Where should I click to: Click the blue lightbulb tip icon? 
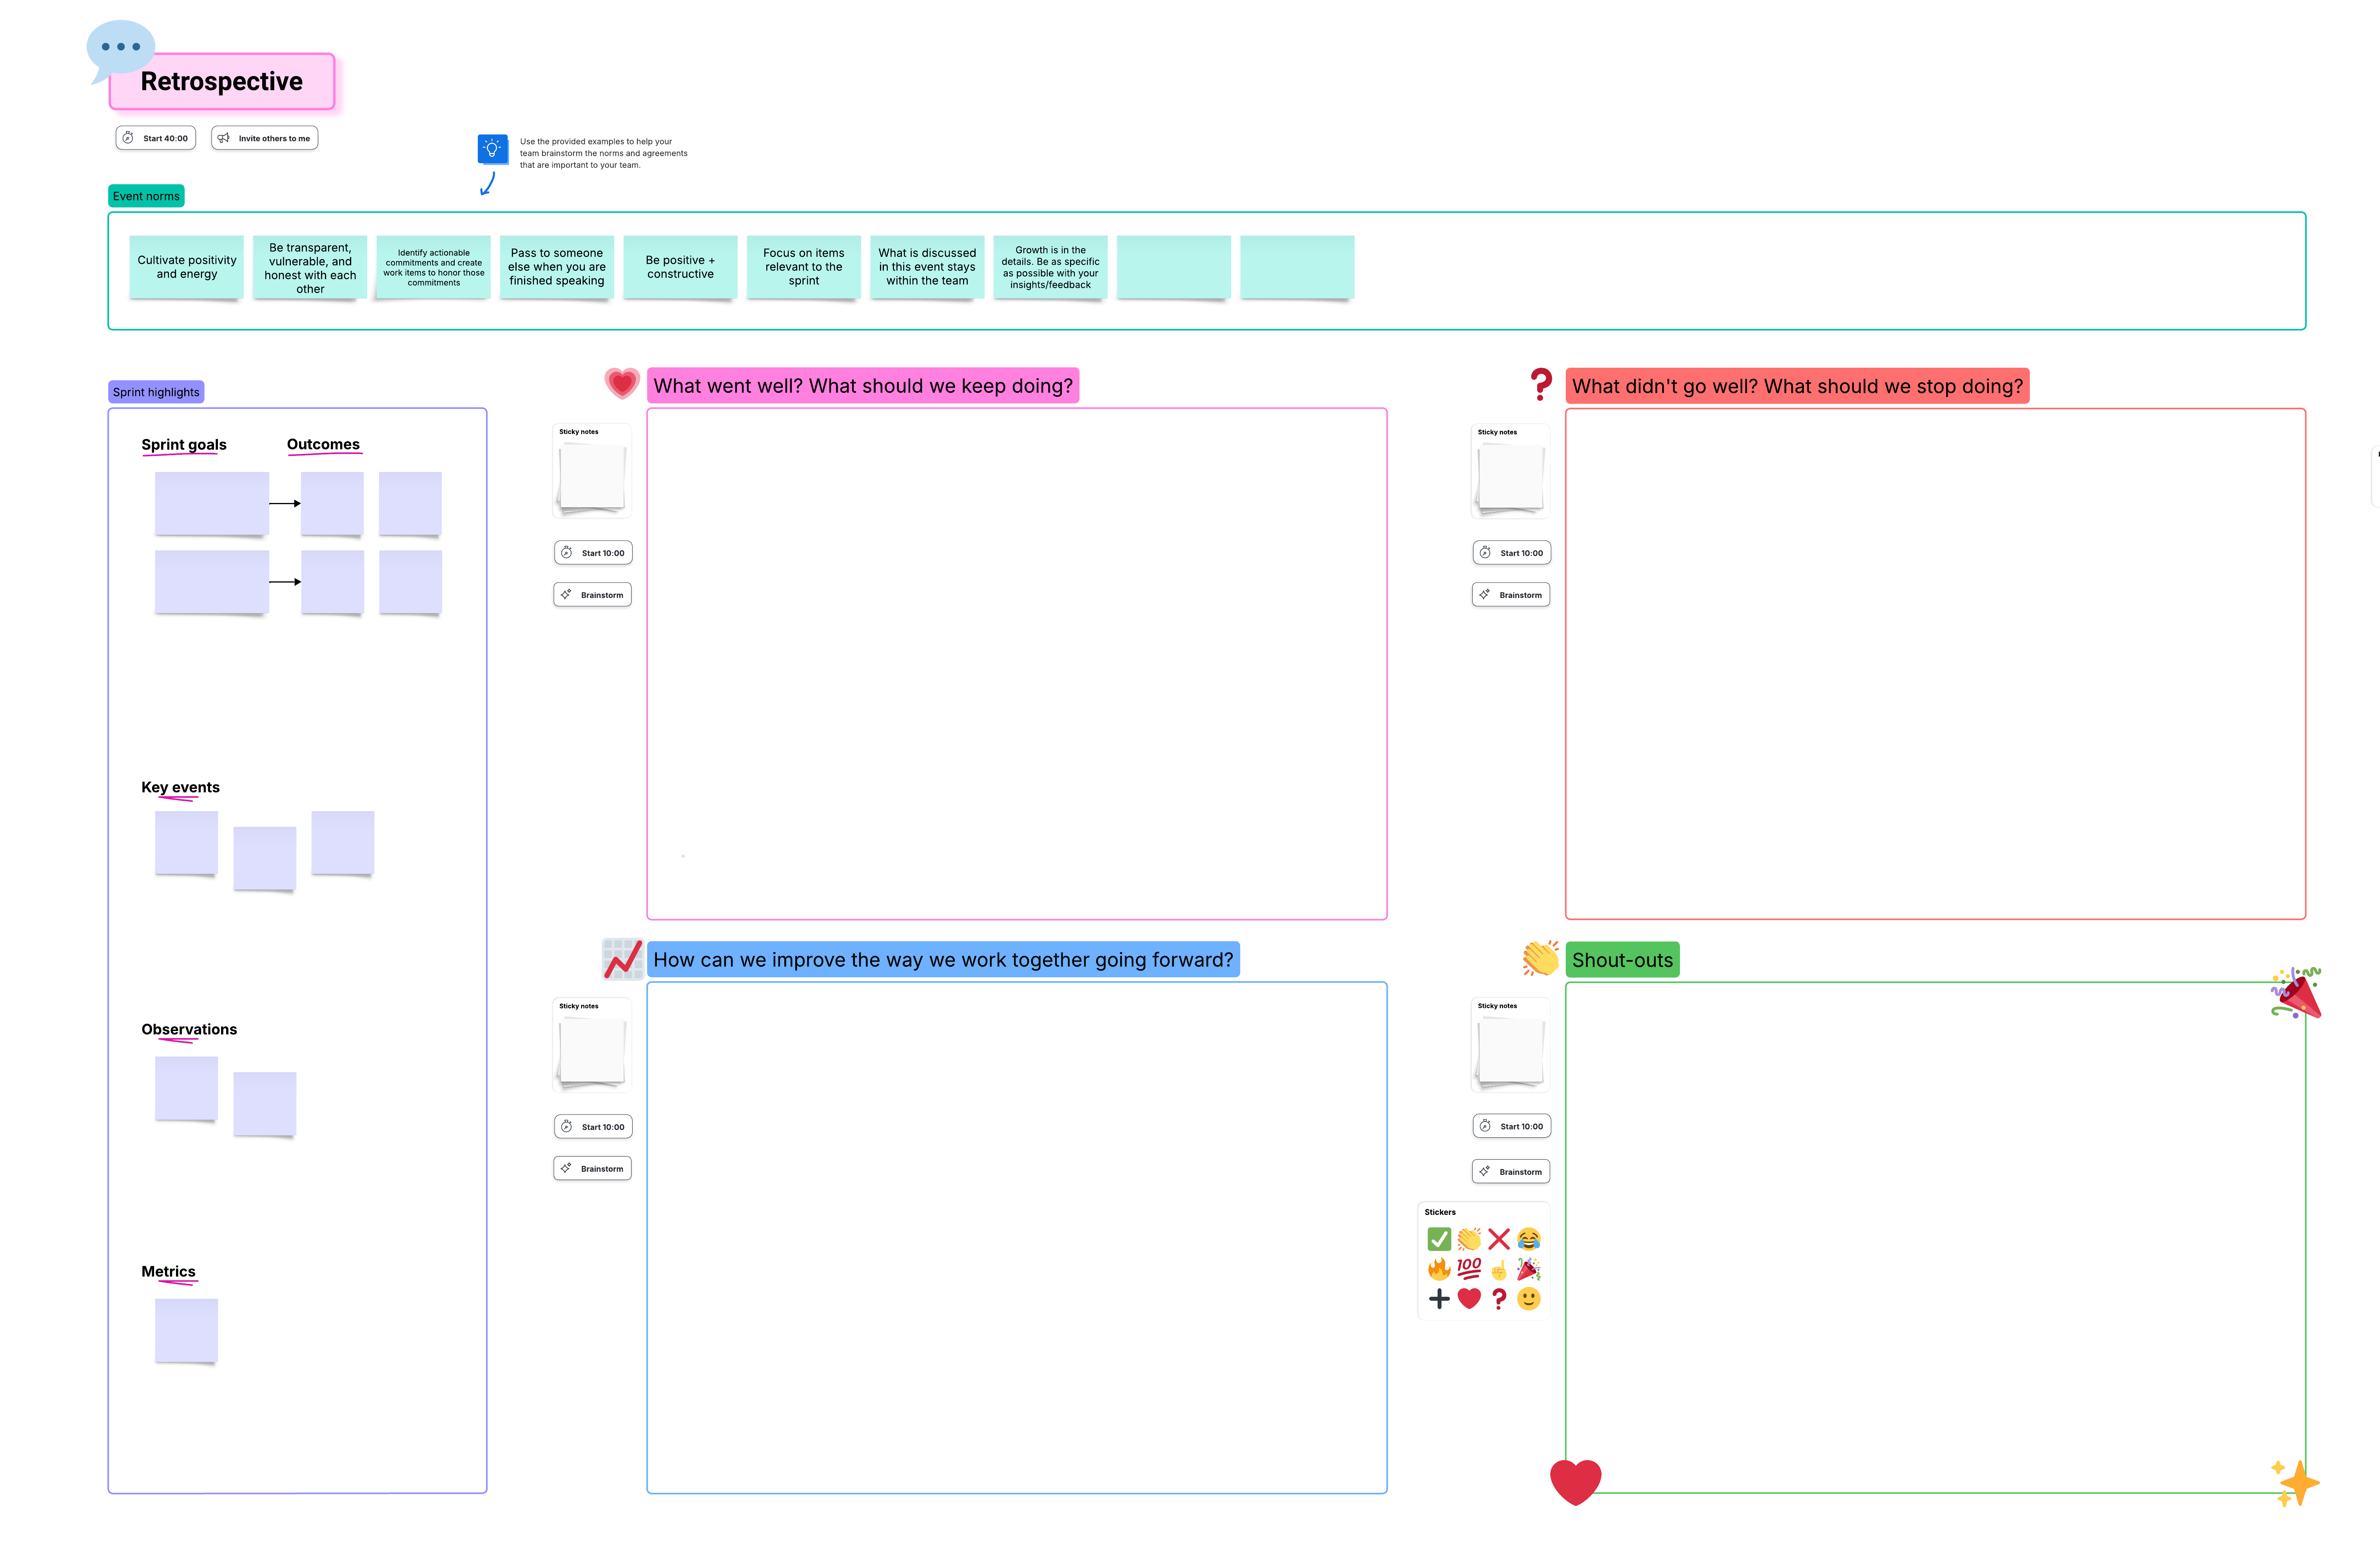pos(492,149)
